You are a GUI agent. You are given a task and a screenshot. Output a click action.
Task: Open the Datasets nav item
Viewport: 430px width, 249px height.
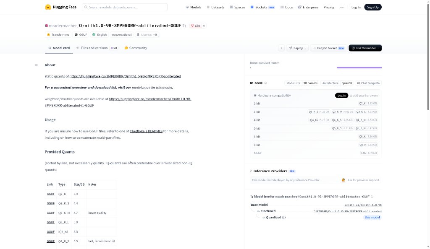click(215, 7)
